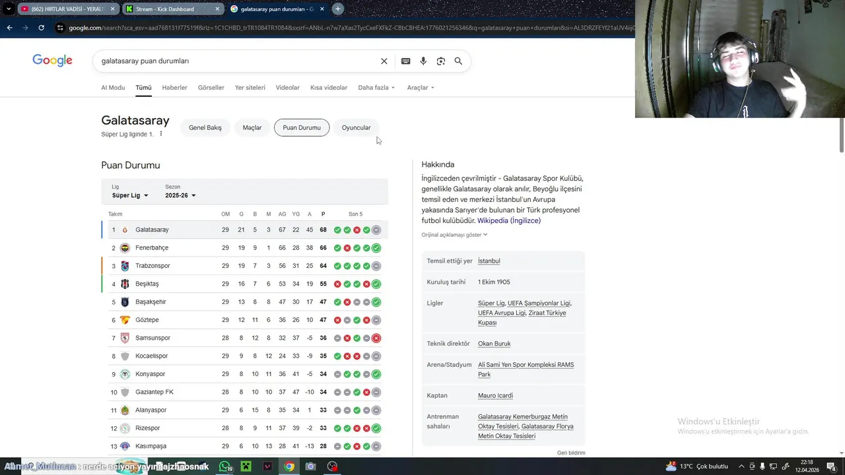Image resolution: width=845 pixels, height=475 pixels.
Task: Open the Oyuncular chip
Action: click(x=356, y=127)
